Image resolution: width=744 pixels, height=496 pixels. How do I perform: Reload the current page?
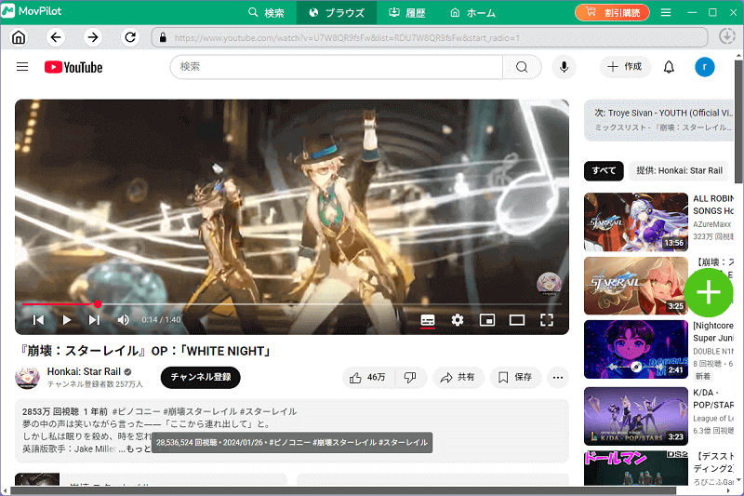pos(130,37)
